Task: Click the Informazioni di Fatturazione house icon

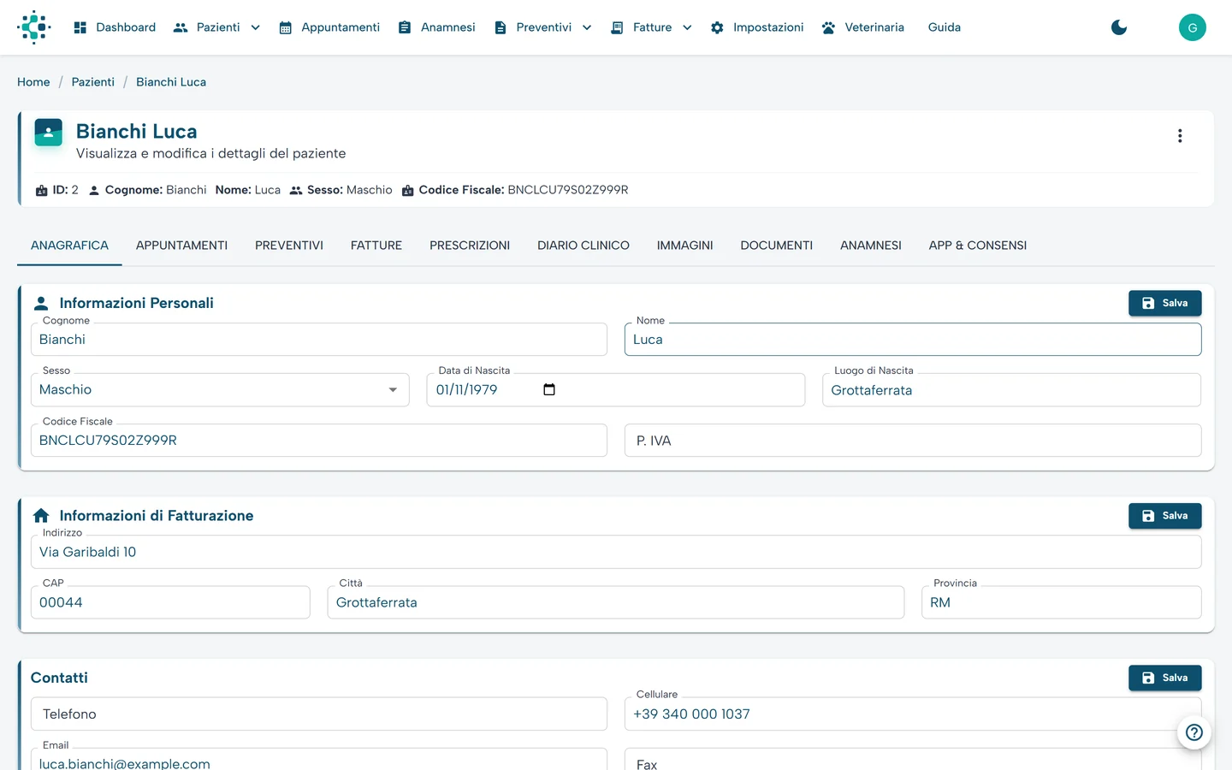Action: (x=41, y=516)
